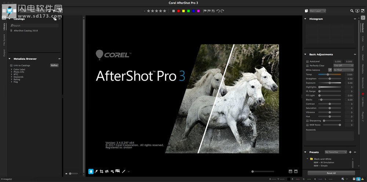Viewport: 367px width, 182px height.
Task: Collapse right panel with arrow button
Action: click(363, 18)
